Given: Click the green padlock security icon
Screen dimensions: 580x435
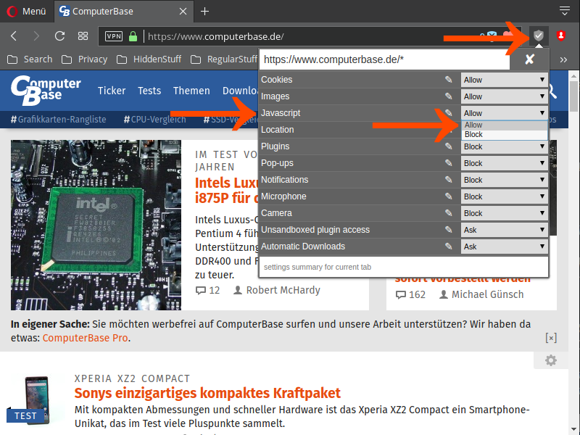Looking at the screenshot, I should pyautogui.click(x=133, y=36).
